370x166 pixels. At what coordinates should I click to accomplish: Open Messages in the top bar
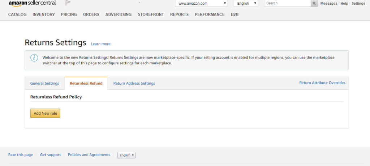(328, 3)
